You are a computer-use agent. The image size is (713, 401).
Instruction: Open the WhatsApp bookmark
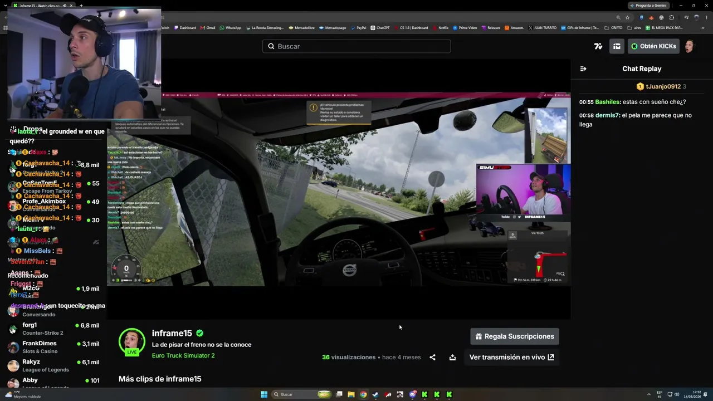(231, 28)
